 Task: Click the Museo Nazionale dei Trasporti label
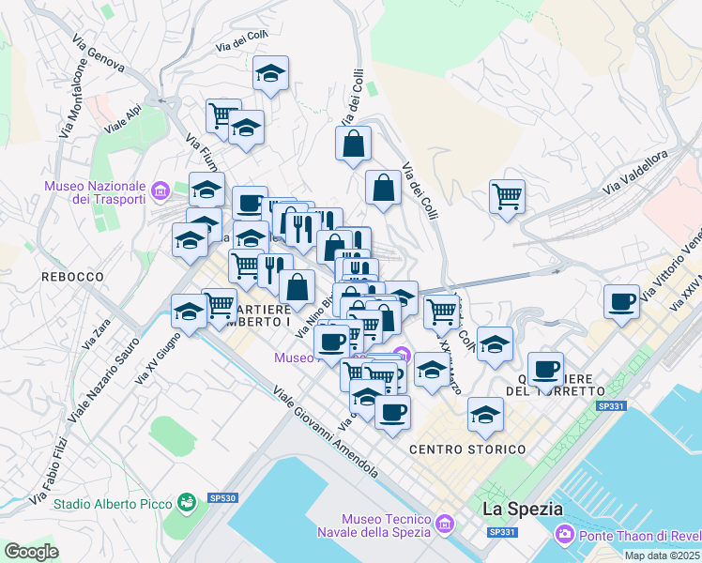pos(95,192)
